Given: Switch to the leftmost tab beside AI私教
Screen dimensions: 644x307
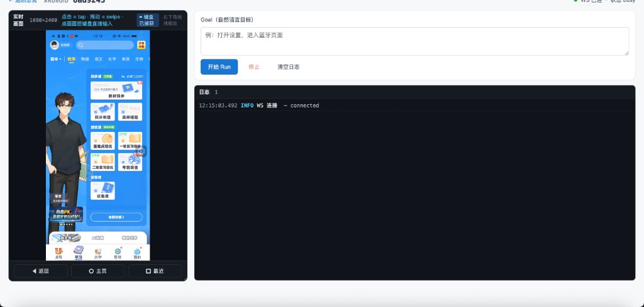Looking at the screenshot, I should click(x=65, y=238).
